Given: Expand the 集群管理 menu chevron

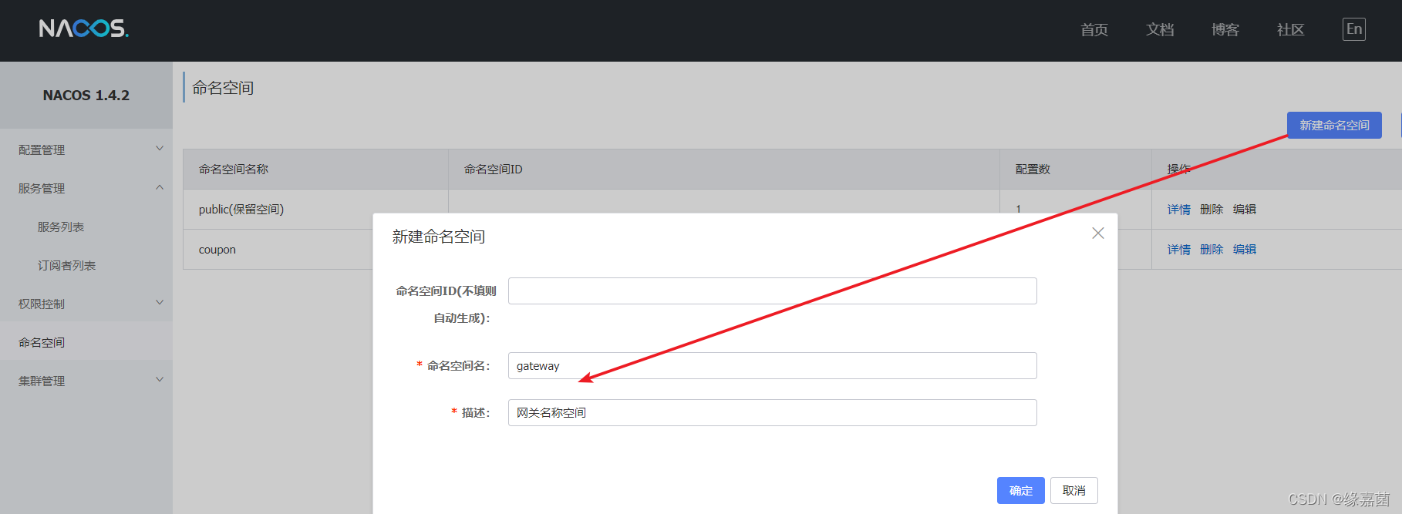Looking at the screenshot, I should pyautogui.click(x=160, y=380).
